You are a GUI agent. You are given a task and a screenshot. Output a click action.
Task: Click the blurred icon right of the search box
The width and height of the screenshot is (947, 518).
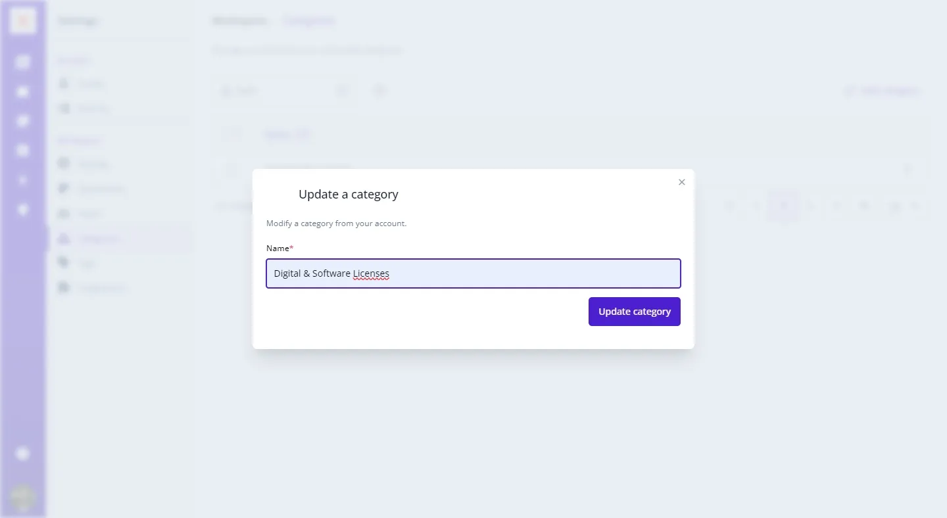(x=379, y=91)
